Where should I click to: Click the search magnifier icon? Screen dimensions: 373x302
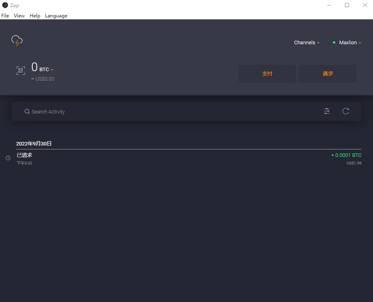click(27, 112)
